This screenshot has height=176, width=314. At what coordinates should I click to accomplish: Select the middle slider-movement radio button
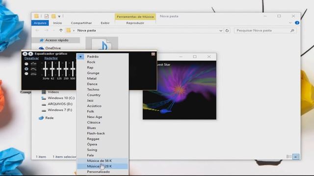[26, 69]
